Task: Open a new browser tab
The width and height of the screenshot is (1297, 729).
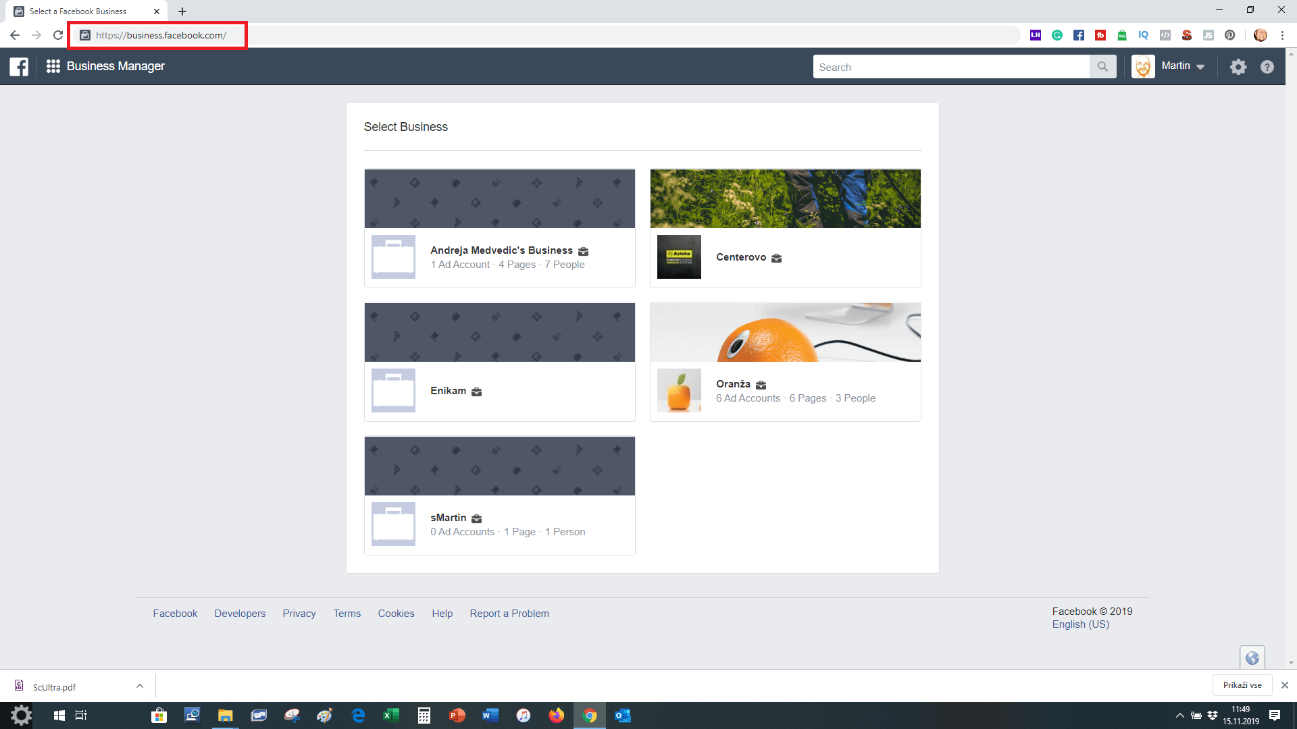Action: coord(182,11)
